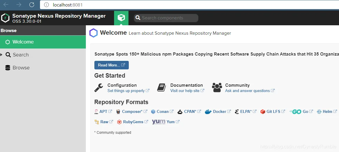Focus the localhost:8081 address bar
Viewport: 339px width, 152px height.
pyautogui.click(x=189, y=5)
